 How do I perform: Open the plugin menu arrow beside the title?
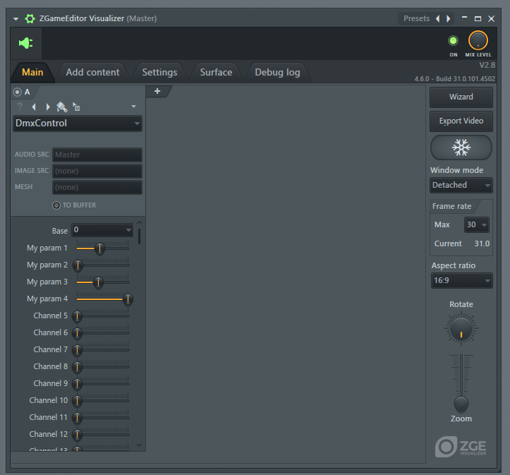click(x=16, y=19)
